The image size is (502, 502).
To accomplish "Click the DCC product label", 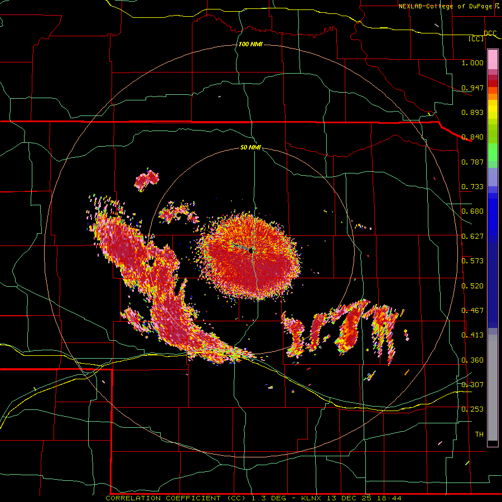I will click(490, 33).
